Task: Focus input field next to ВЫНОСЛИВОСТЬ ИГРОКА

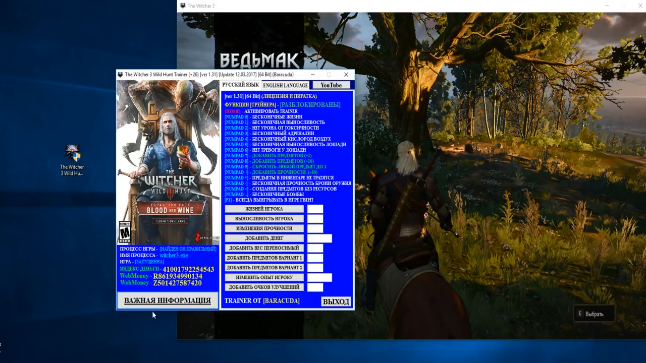Action: click(315, 219)
